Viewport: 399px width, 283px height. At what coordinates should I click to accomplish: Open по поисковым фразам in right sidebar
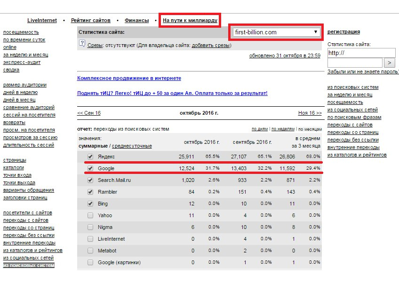tap(354, 117)
